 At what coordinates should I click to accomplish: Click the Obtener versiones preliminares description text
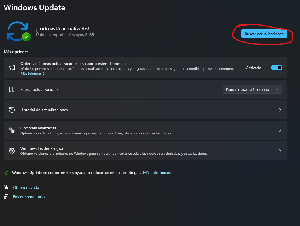pyautogui.click(x=114, y=154)
